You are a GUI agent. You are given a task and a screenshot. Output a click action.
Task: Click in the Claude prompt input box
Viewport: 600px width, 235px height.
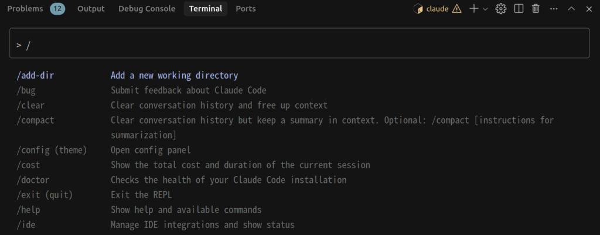[299, 43]
